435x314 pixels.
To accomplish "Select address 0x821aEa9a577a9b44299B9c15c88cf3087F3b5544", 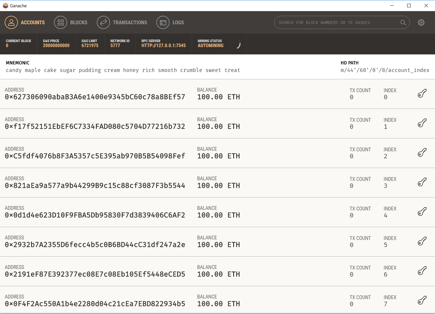I will point(95,186).
